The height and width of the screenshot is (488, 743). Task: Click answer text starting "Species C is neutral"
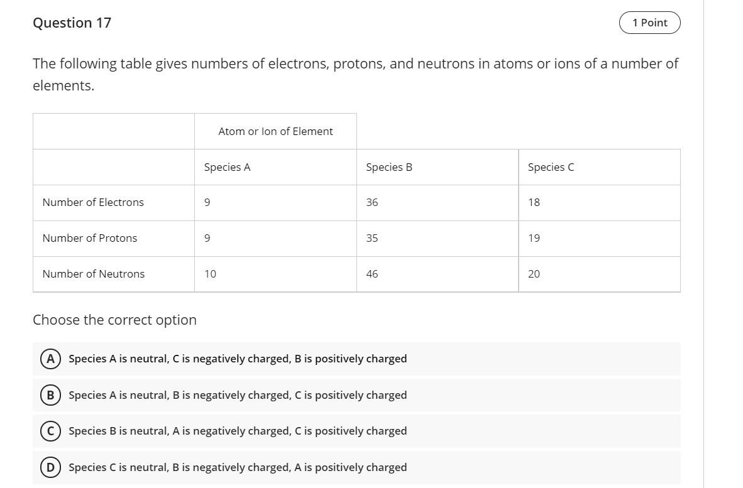(238, 467)
